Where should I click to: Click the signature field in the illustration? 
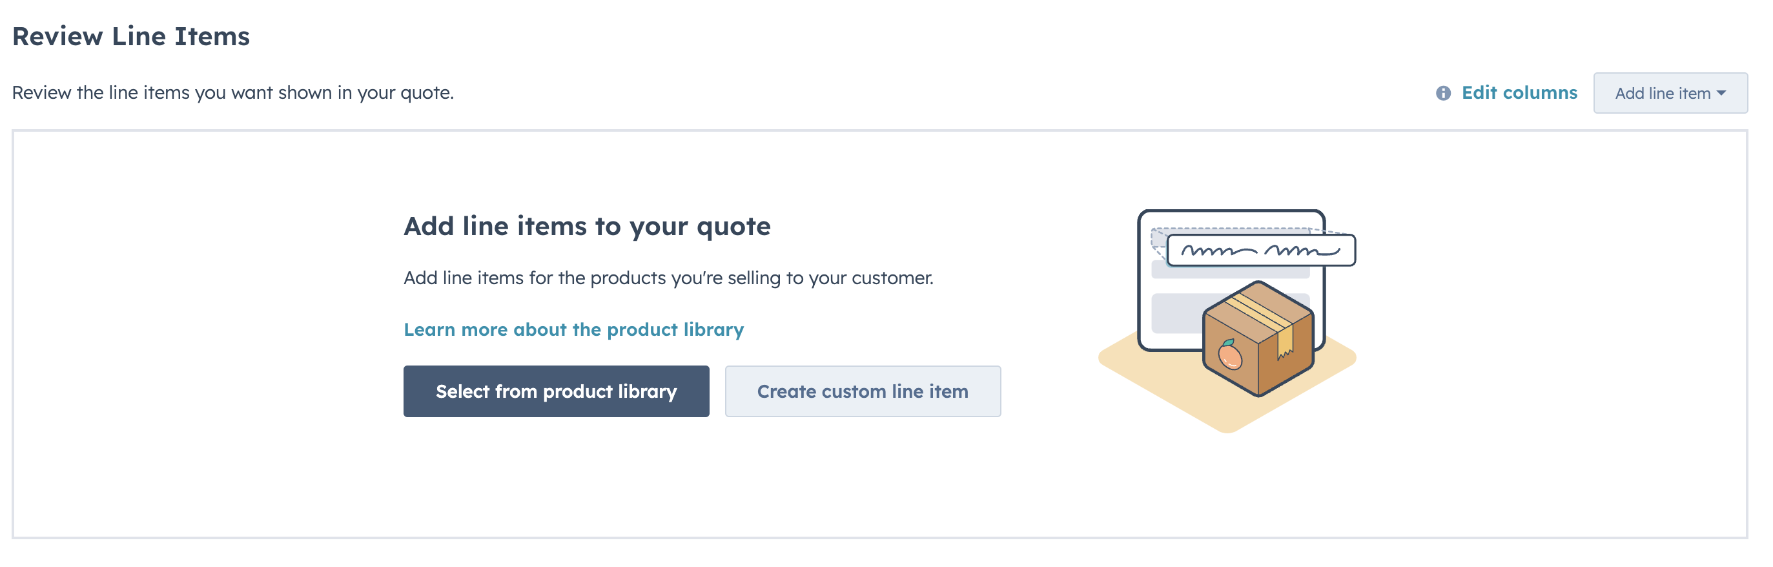point(1261,251)
